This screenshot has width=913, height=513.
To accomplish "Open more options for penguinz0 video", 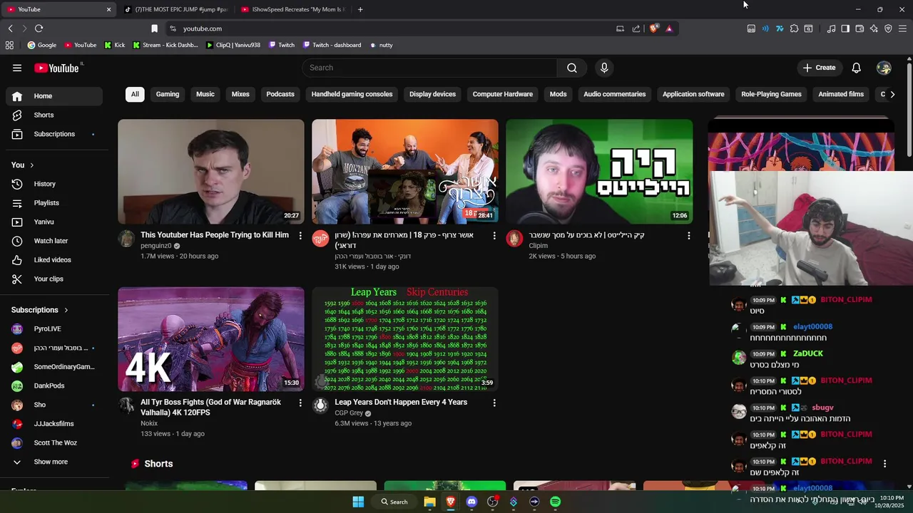I will [x=300, y=236].
